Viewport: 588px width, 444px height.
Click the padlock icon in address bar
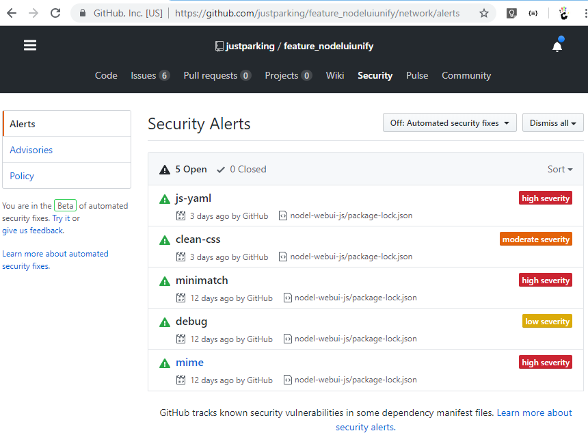83,13
